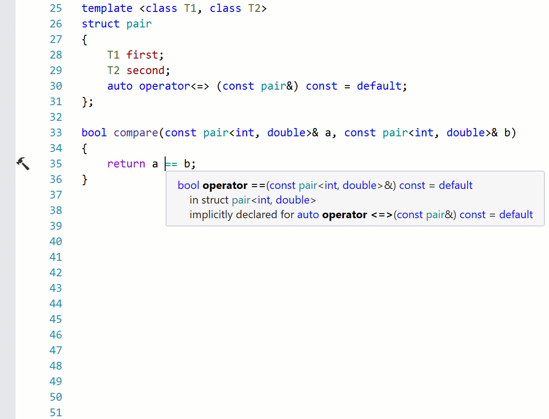Click "default" keyword on line 30

(378, 86)
